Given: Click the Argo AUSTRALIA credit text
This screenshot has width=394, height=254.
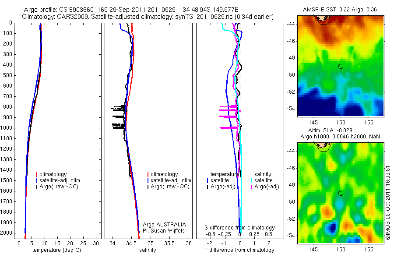Looking at the screenshot, I should (x=164, y=225).
